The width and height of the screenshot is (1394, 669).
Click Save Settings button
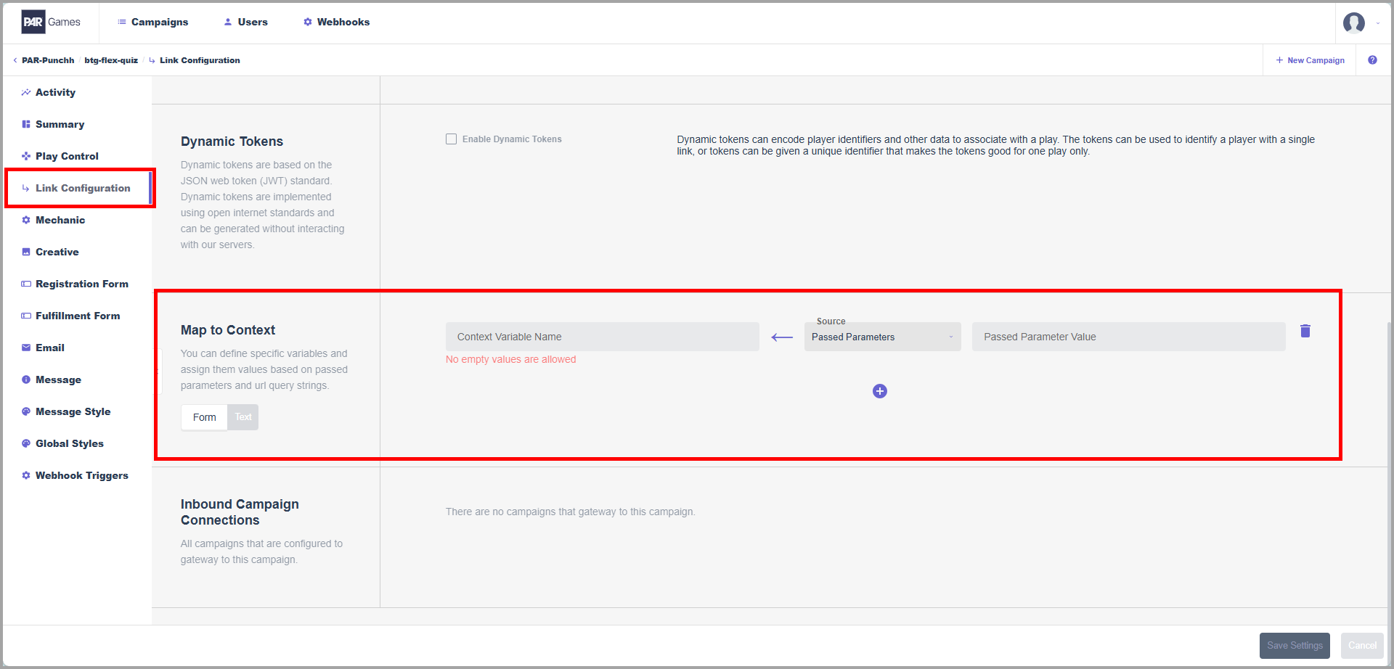[1295, 646]
